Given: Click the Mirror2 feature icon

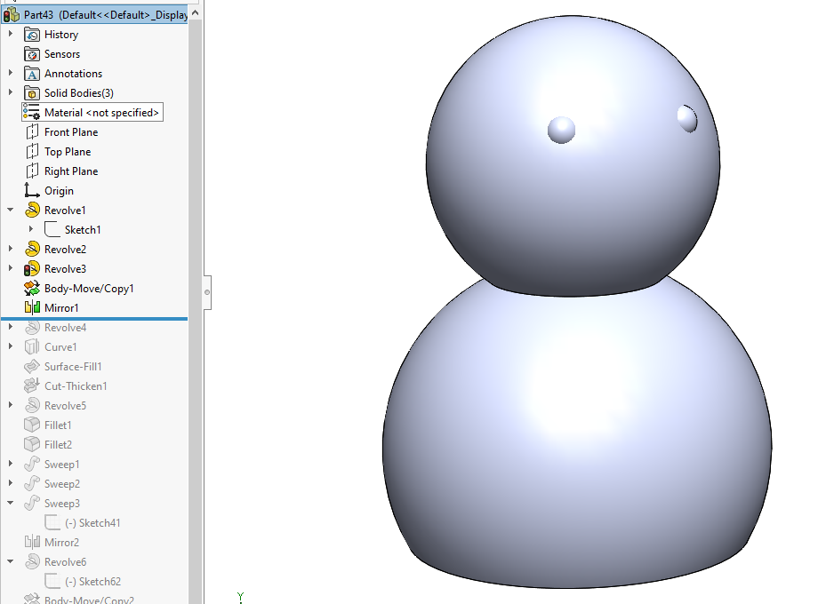Looking at the screenshot, I should pos(32,543).
